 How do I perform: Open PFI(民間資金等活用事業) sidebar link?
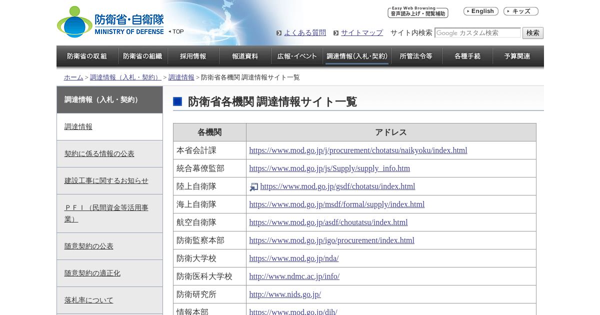click(x=106, y=213)
